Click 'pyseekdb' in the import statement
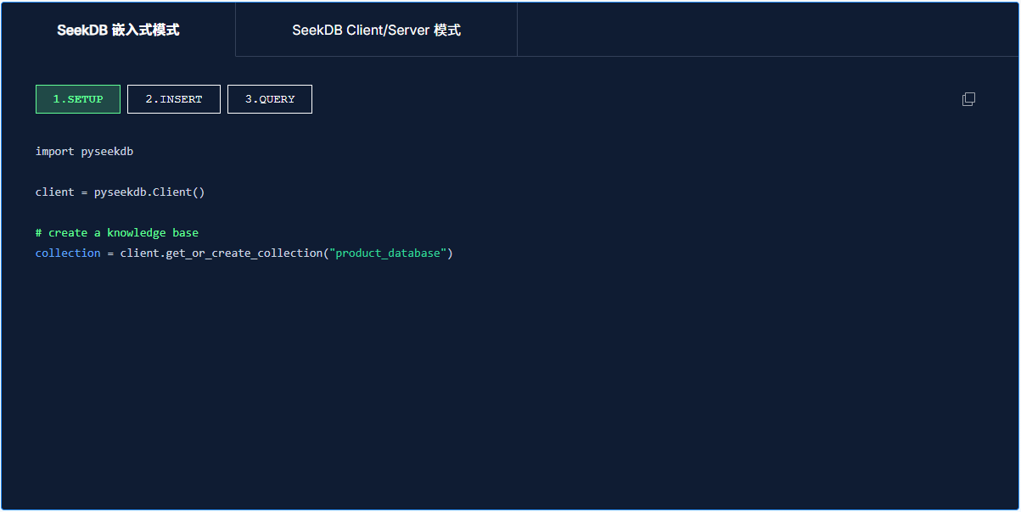This screenshot has width=1021, height=512. tap(107, 152)
